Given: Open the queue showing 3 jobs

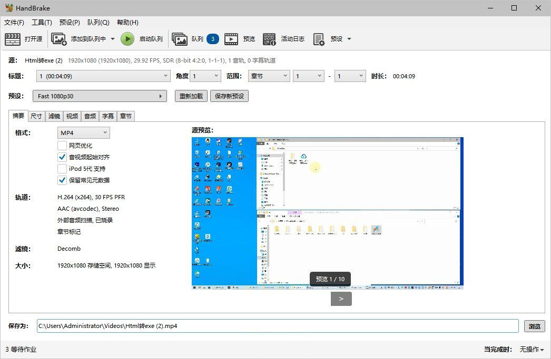Looking at the screenshot, I should 195,38.
